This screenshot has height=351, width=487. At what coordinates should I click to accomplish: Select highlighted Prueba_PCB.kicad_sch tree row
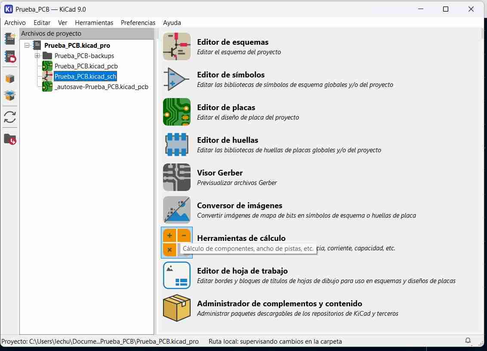click(86, 77)
